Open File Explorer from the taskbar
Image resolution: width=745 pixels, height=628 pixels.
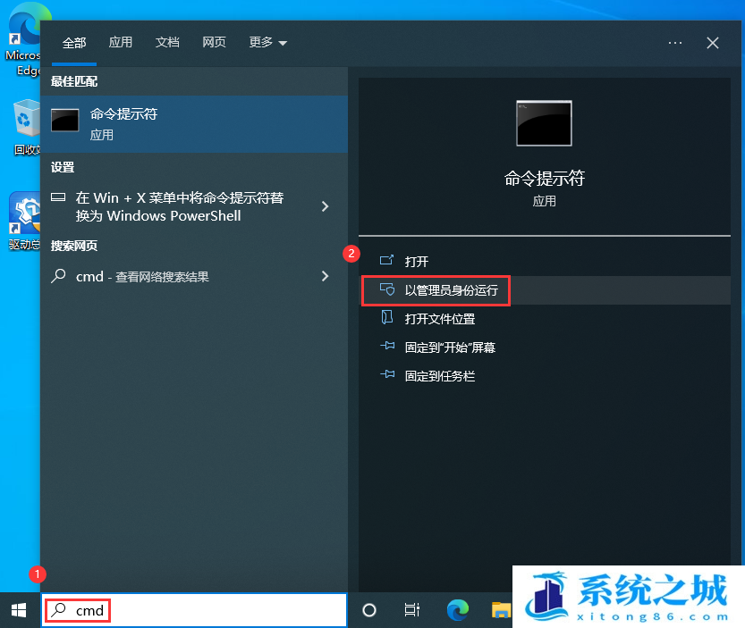click(501, 610)
